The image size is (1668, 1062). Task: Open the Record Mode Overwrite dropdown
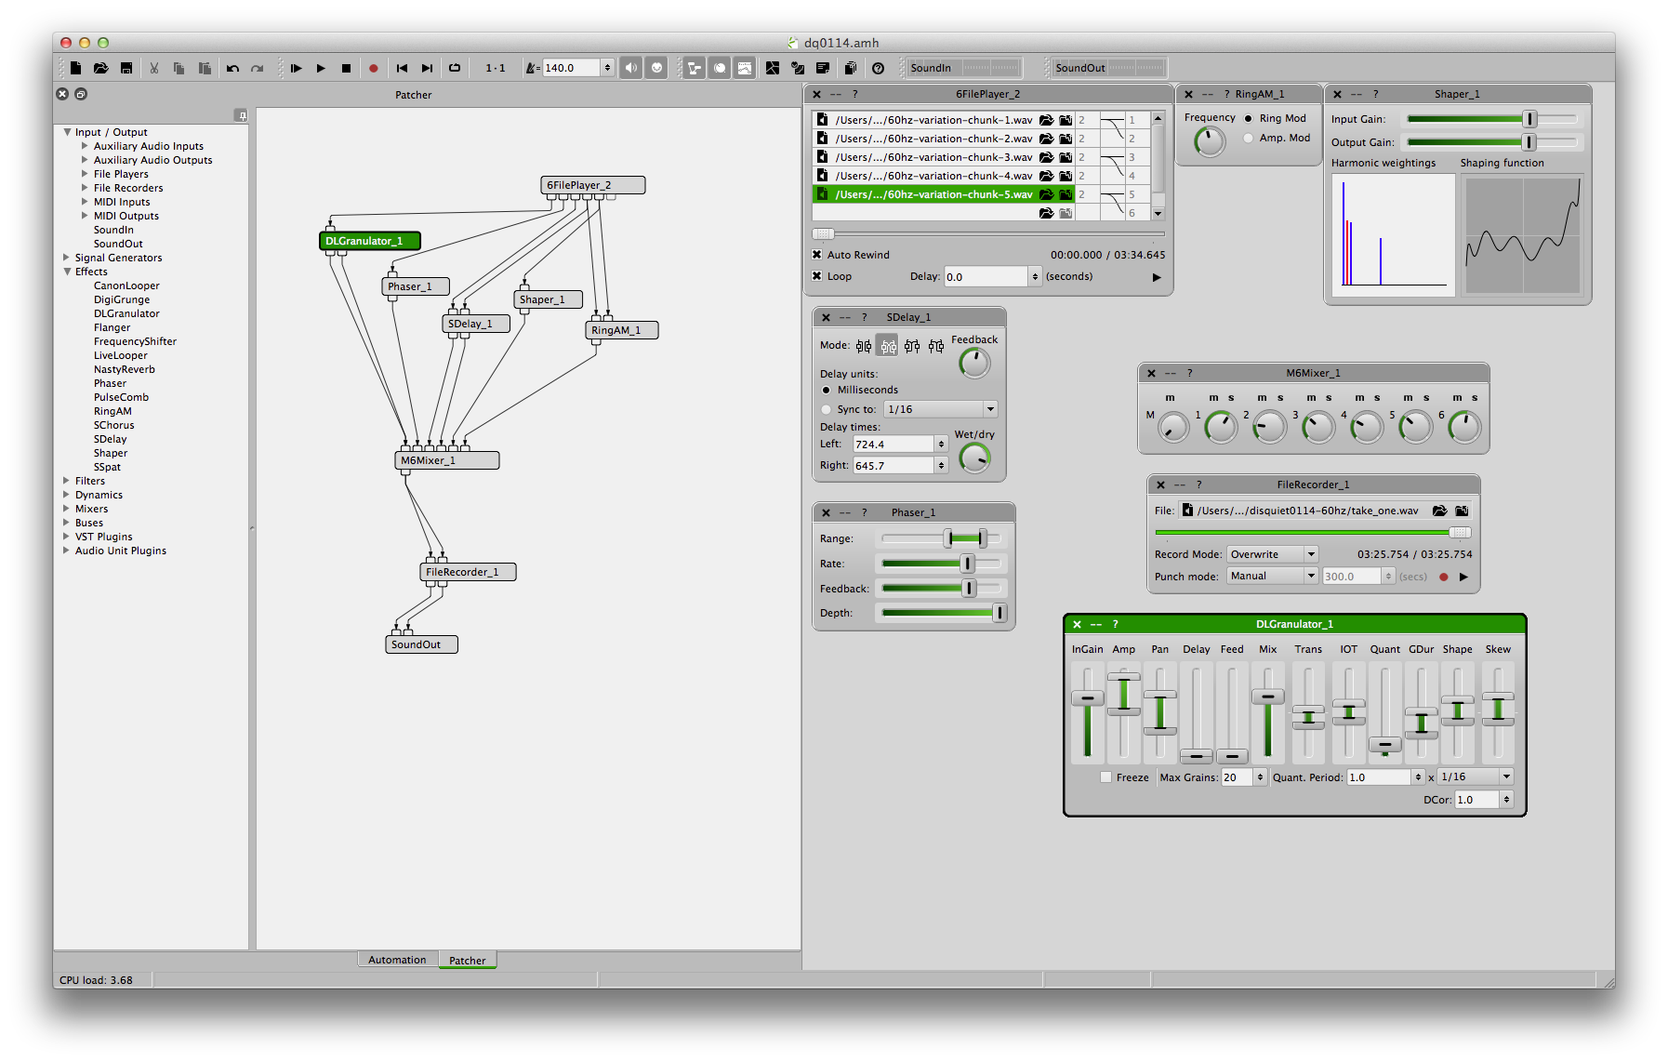pyautogui.click(x=1272, y=554)
